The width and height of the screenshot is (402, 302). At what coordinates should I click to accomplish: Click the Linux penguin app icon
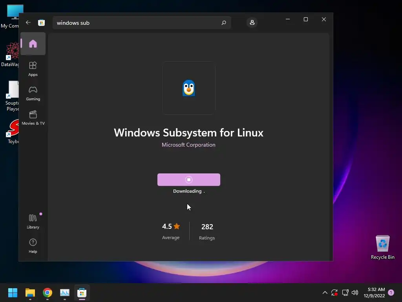click(189, 88)
